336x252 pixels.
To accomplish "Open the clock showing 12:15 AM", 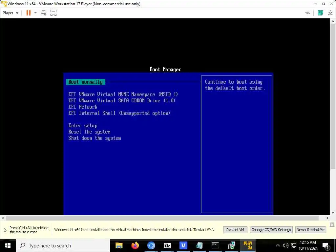I will click(x=308, y=245).
